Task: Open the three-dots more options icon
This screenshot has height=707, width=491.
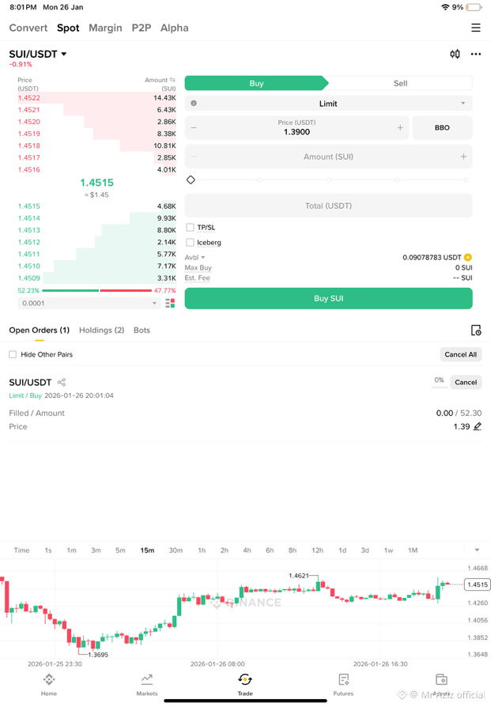Action: pos(476,54)
